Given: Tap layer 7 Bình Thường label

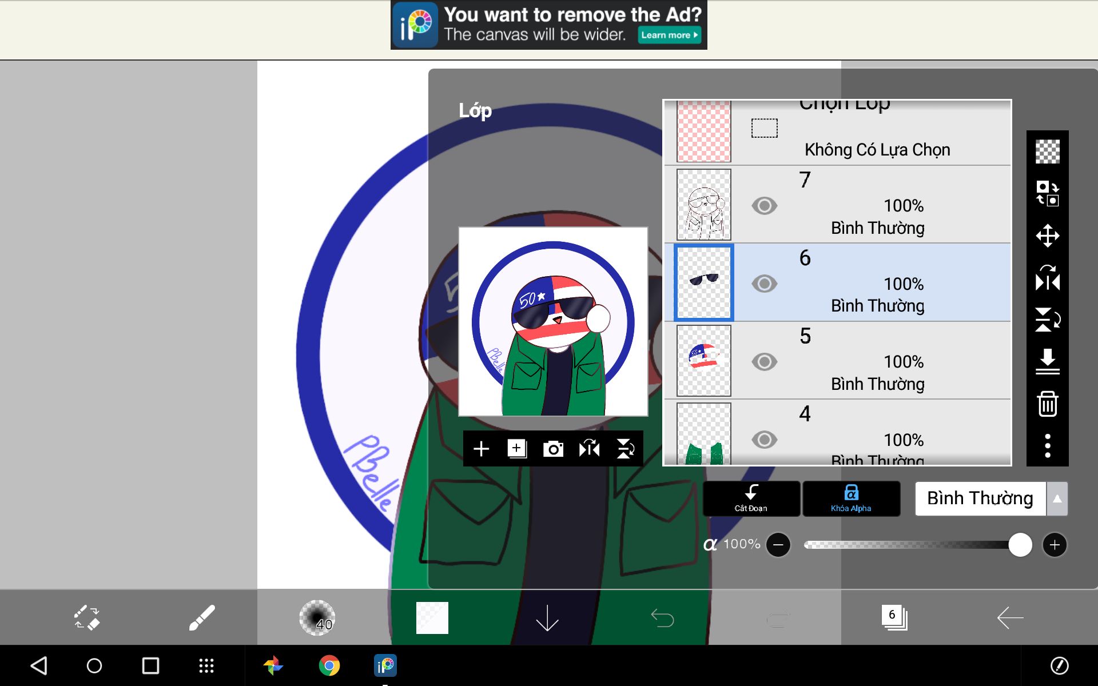Looking at the screenshot, I should [877, 228].
